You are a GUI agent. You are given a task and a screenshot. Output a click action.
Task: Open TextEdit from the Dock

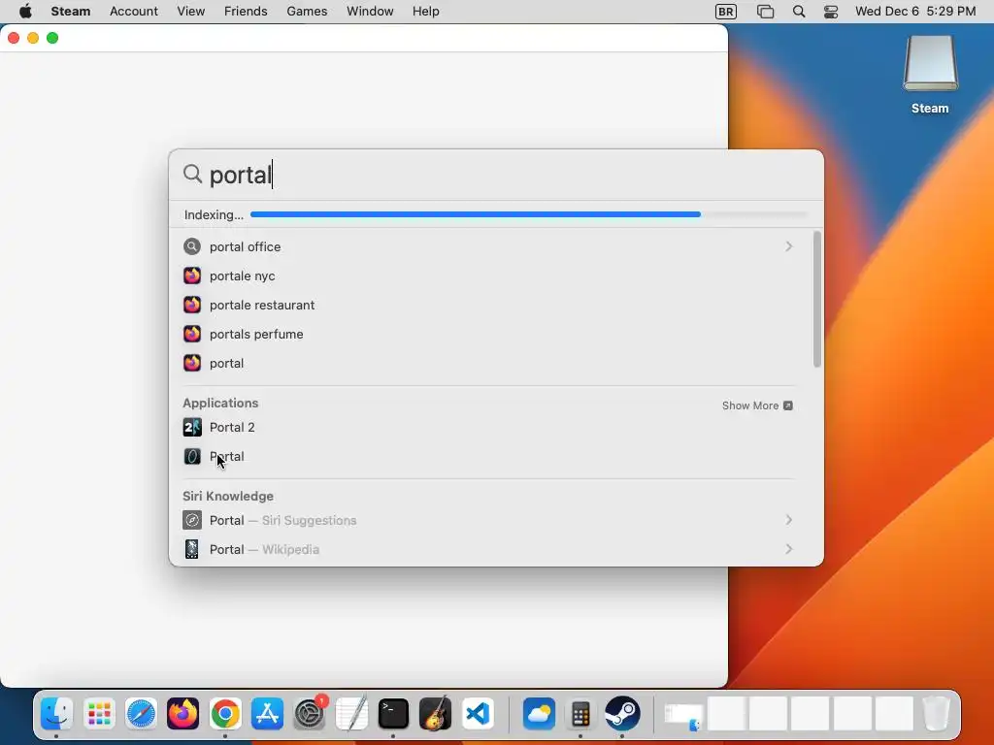351,714
